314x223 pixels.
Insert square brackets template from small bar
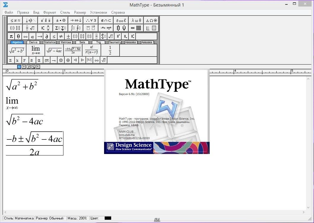point(82,36)
